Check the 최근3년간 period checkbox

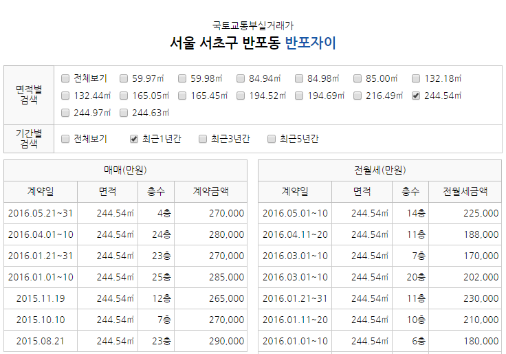tap(203, 139)
